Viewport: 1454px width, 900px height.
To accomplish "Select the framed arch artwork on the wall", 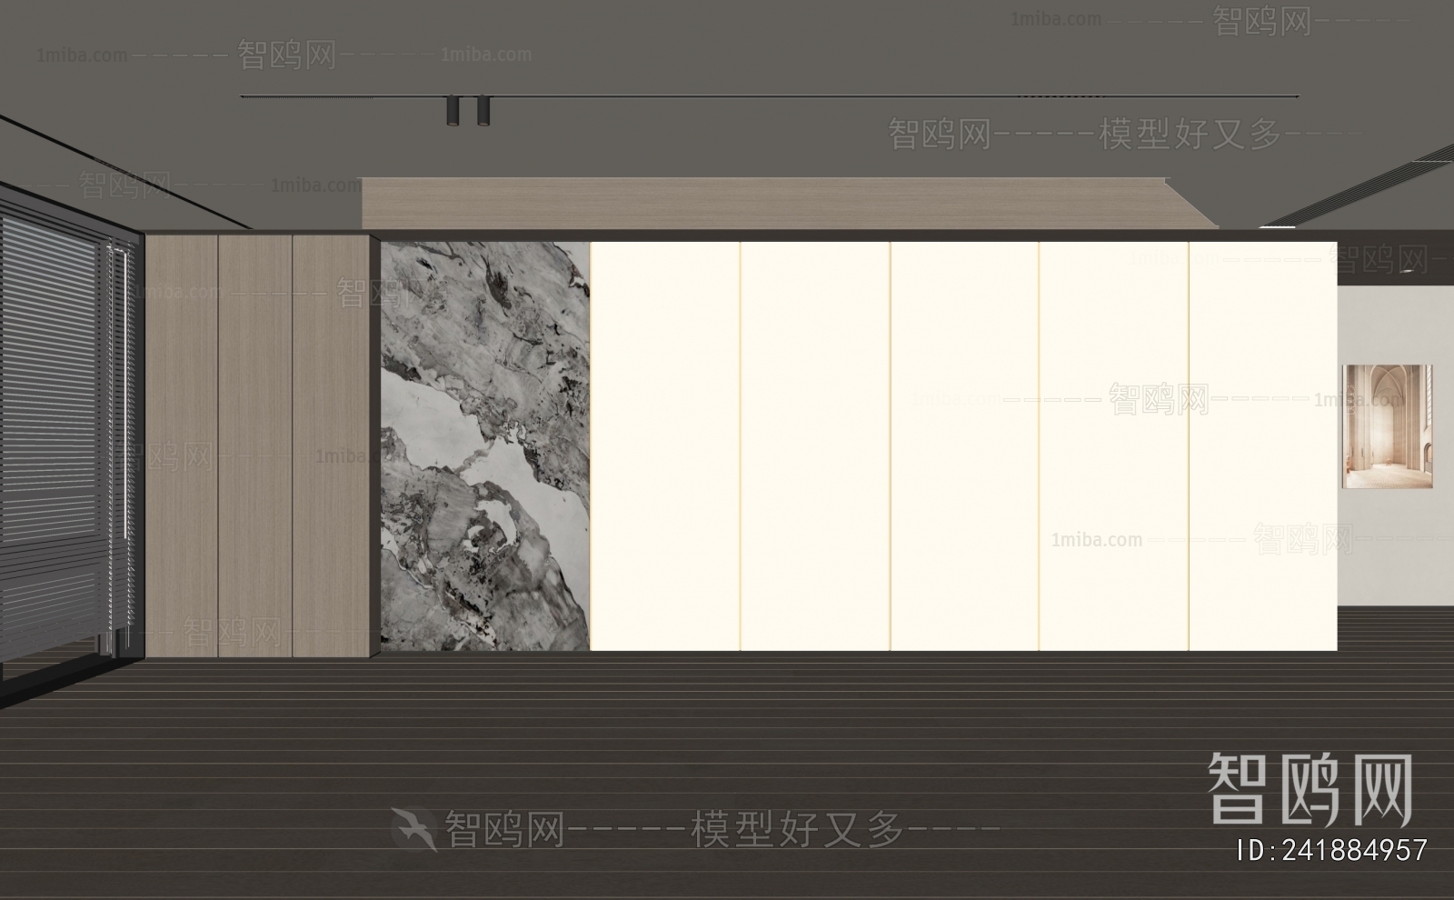I will click(1387, 426).
